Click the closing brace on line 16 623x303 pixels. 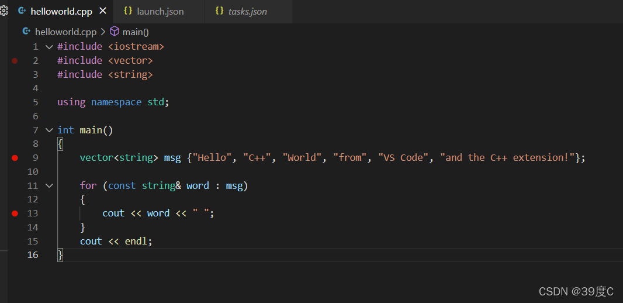pos(60,255)
